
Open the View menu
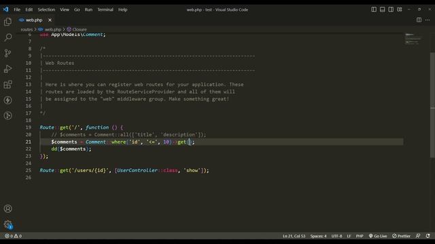(x=65, y=9)
